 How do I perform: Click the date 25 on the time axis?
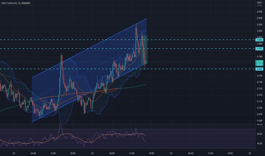(x=250, y=153)
